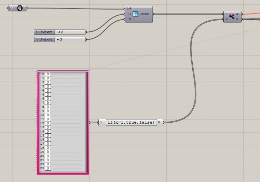The image size is (260, 182).
Task: Select the U Divisions slider label
Action: [44, 32]
